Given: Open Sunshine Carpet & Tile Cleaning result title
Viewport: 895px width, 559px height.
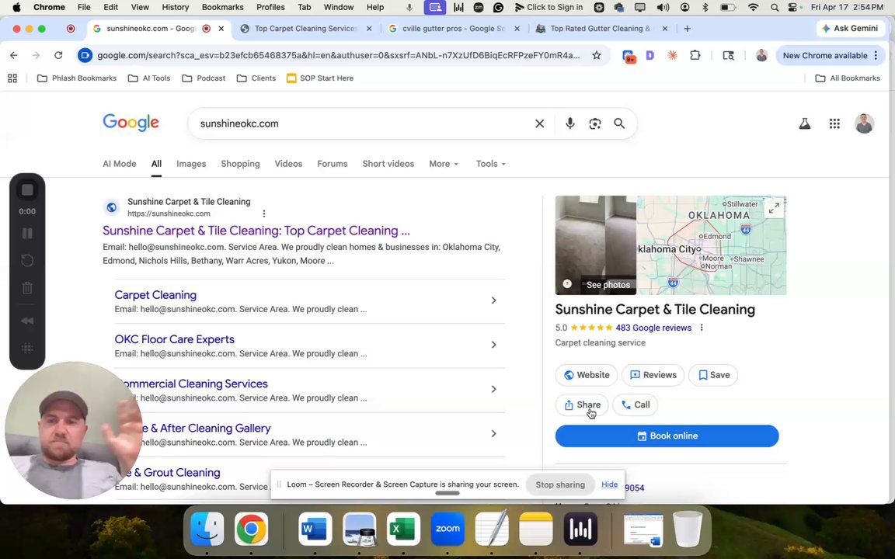Looking at the screenshot, I should point(256,231).
